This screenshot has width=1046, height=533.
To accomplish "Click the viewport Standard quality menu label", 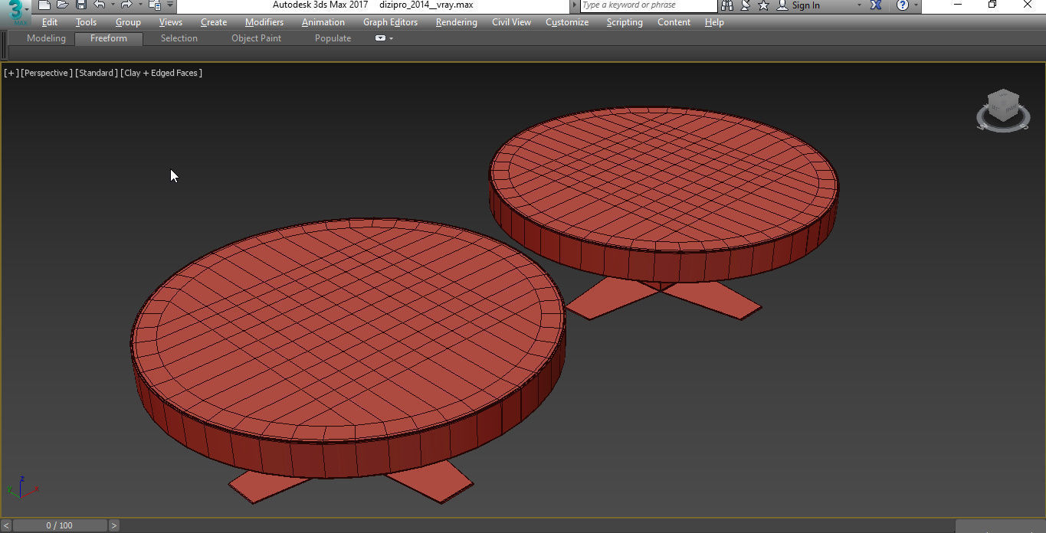I will coord(96,73).
